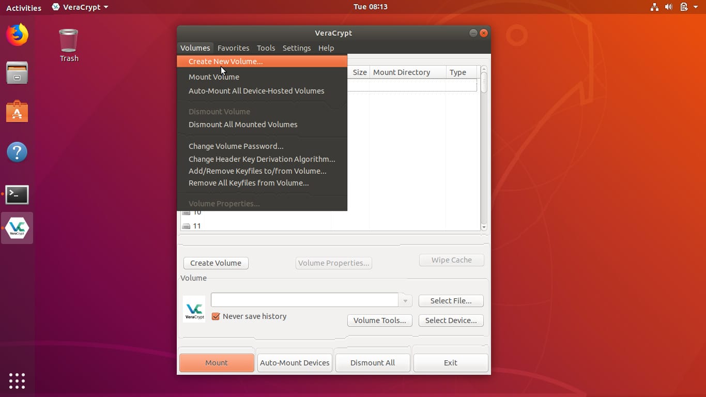Click the Activities button
Screen dimensions: 706x397
(24, 7)
